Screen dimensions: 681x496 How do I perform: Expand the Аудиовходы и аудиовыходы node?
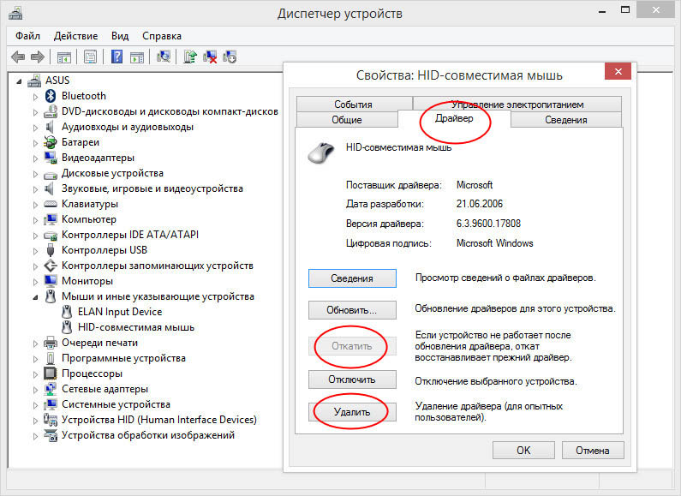[35, 128]
